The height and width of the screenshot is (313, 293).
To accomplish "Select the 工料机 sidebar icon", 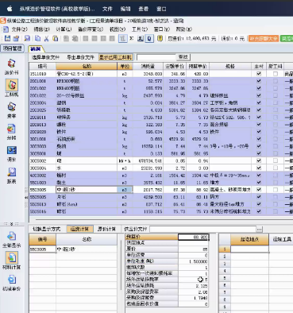I will click(x=11, y=87).
